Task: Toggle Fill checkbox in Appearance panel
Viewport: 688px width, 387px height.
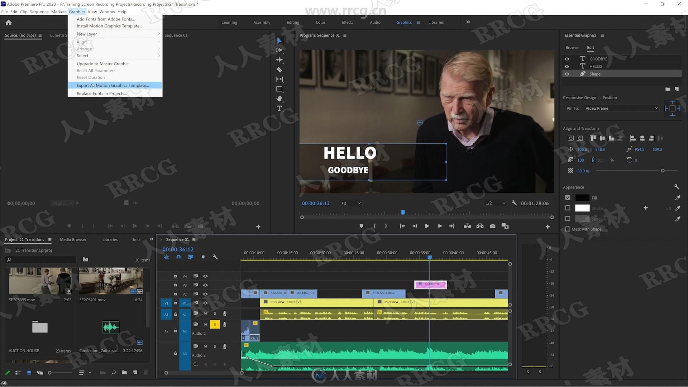Action: tap(568, 197)
